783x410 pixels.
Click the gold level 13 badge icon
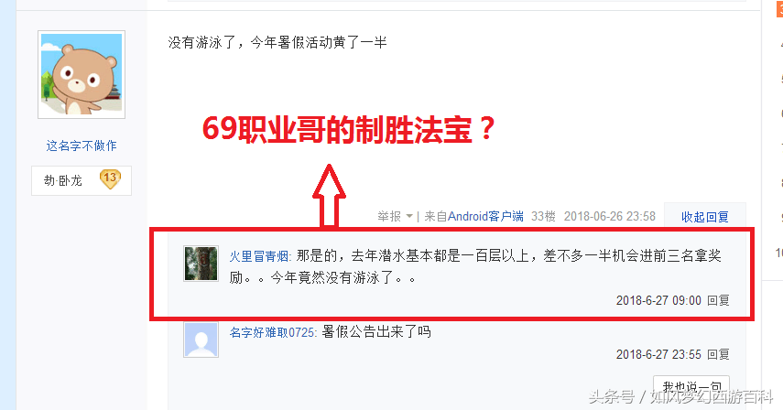tap(110, 179)
